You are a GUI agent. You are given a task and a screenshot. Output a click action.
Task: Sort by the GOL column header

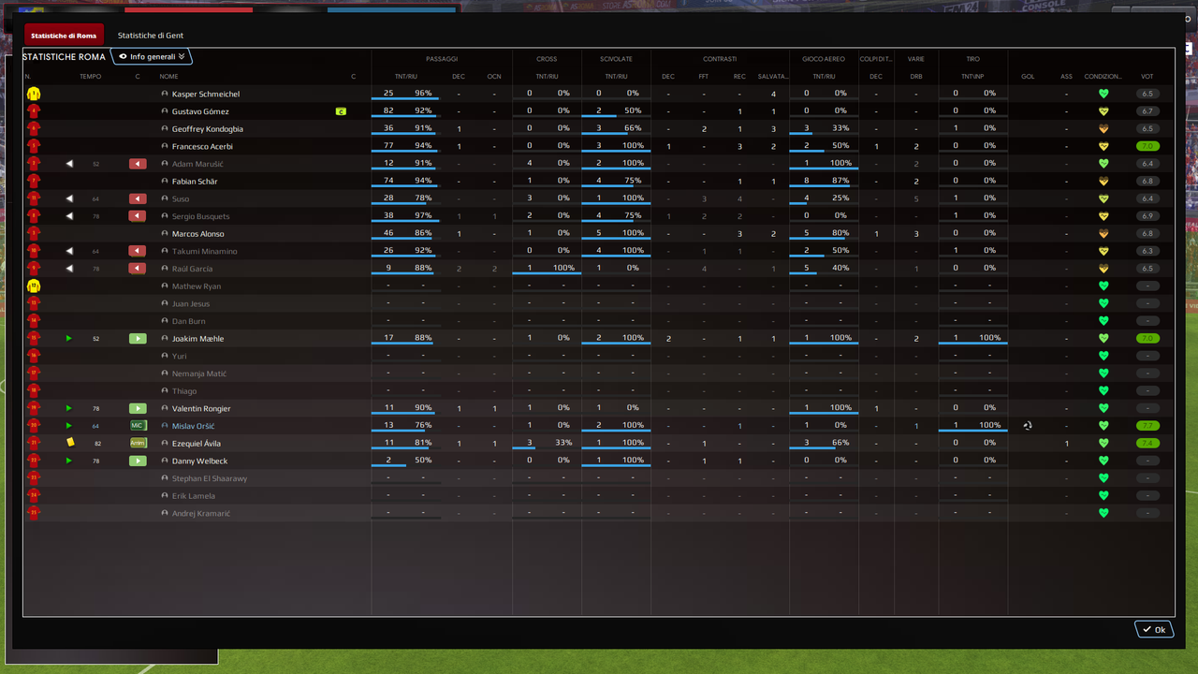pos(1028,77)
